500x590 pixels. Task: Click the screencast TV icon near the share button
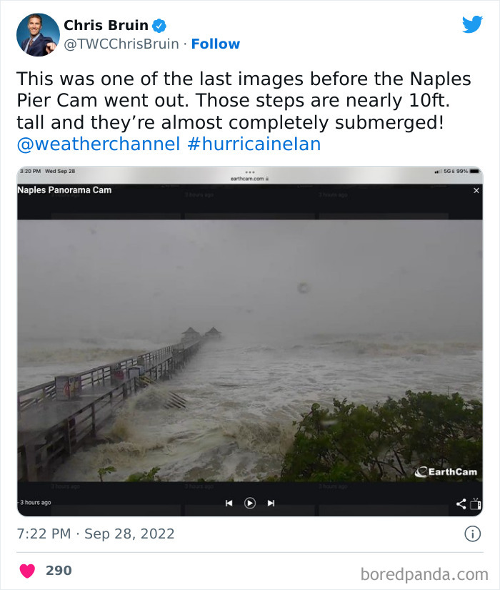click(474, 506)
